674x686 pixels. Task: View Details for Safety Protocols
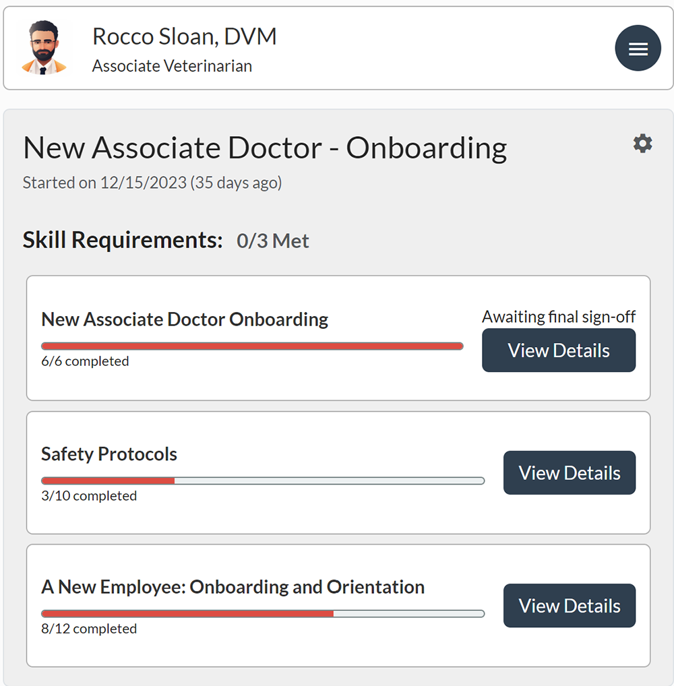[x=569, y=472]
